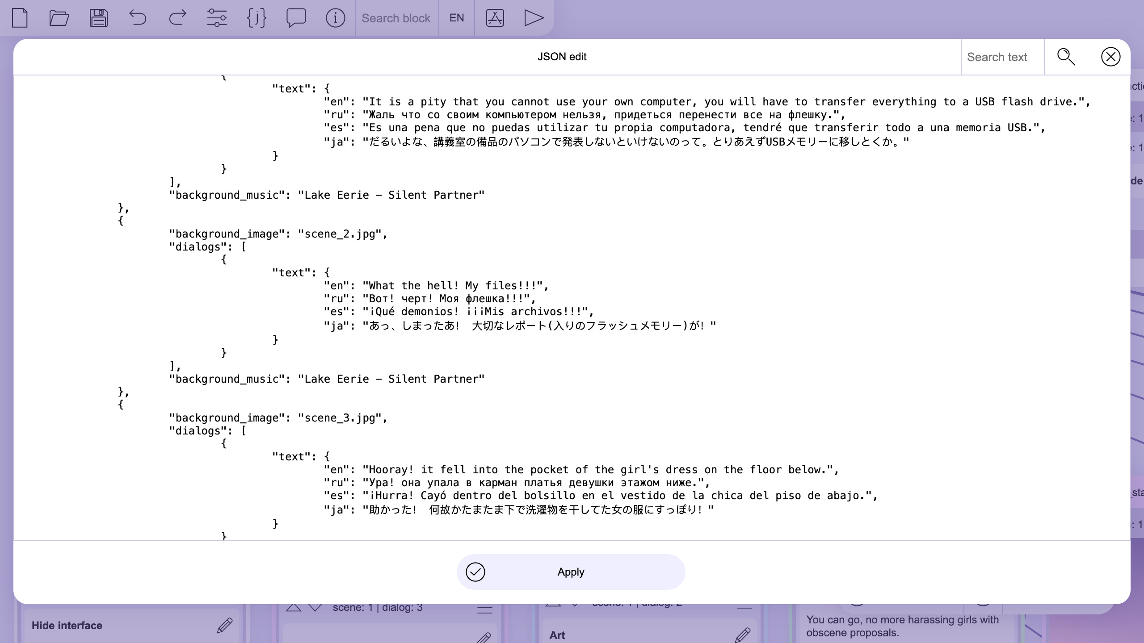Click Search block menu item
This screenshot has height=643, width=1144.
click(397, 17)
